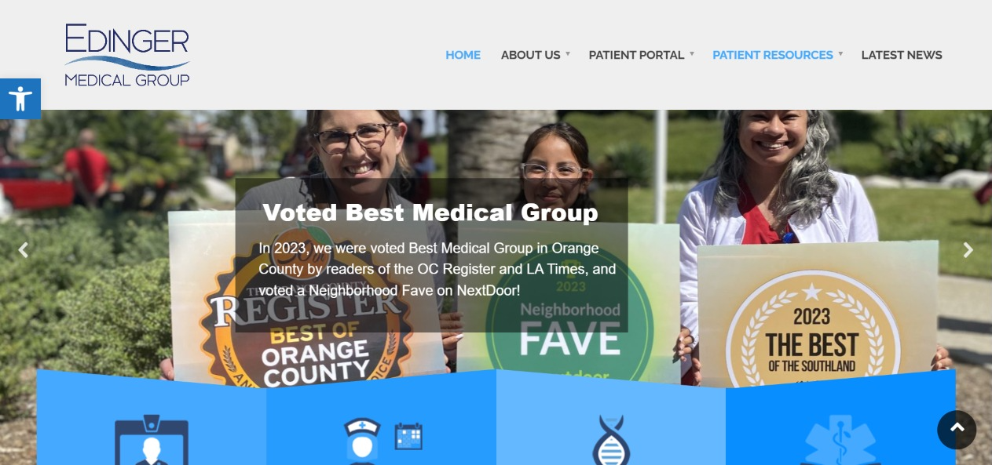
Task: Click the Edinger Medical Group logo
Action: coord(127,55)
